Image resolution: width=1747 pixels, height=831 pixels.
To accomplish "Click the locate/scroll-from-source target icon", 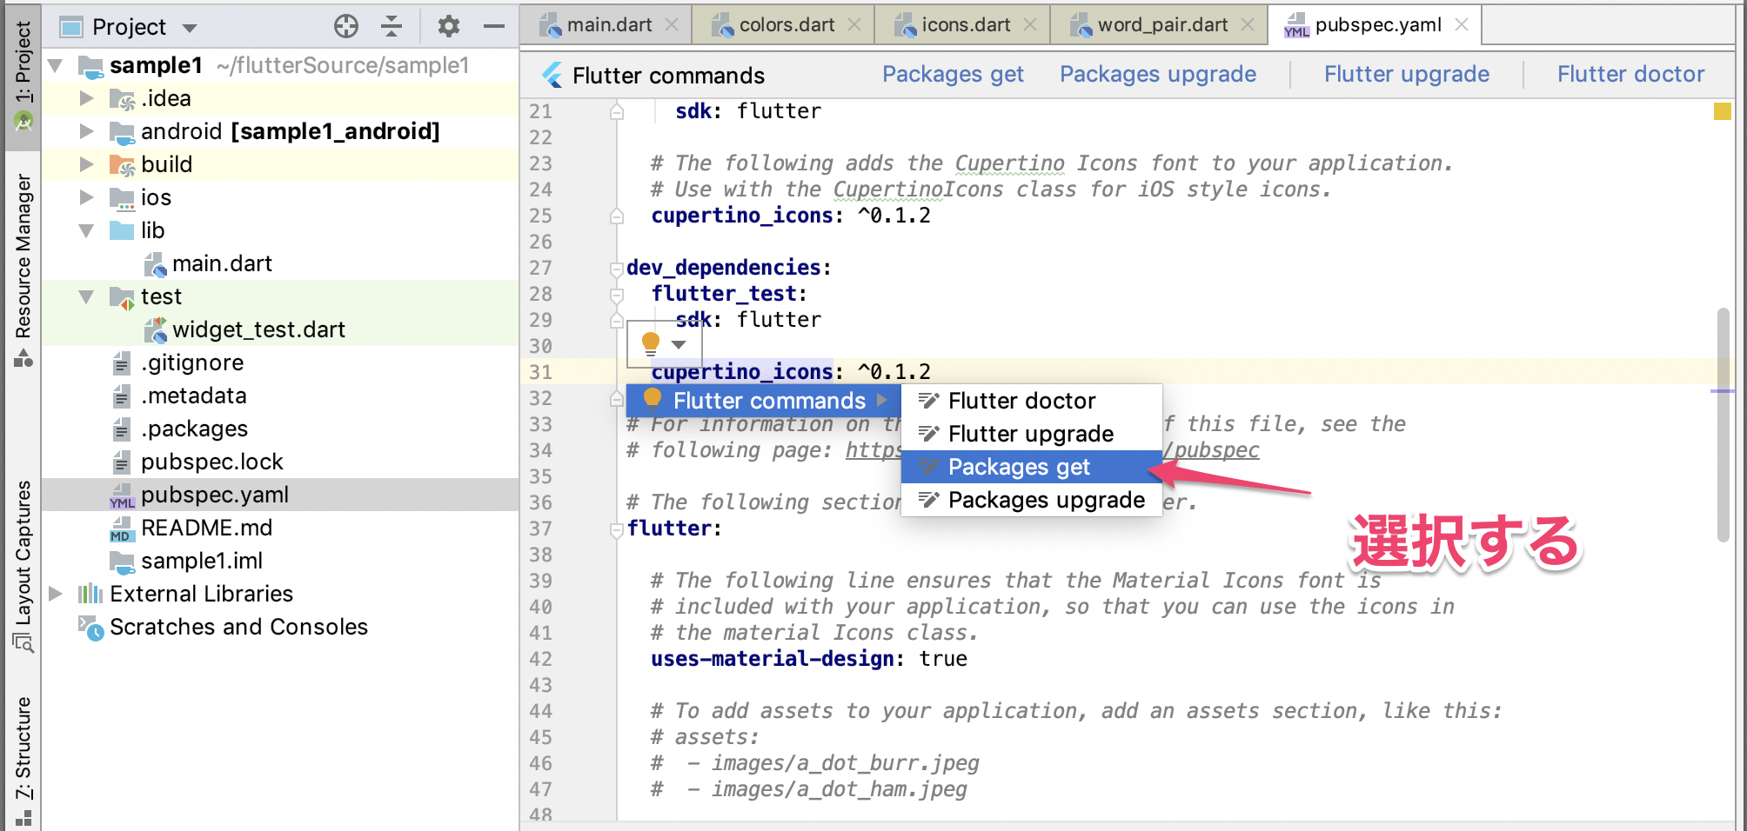I will pyautogui.click(x=345, y=27).
